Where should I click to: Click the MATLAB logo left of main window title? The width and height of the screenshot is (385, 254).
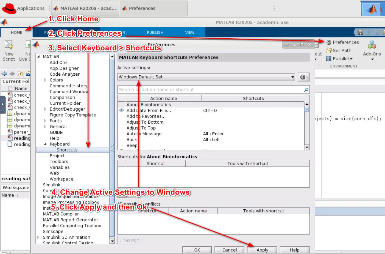pos(4,22)
